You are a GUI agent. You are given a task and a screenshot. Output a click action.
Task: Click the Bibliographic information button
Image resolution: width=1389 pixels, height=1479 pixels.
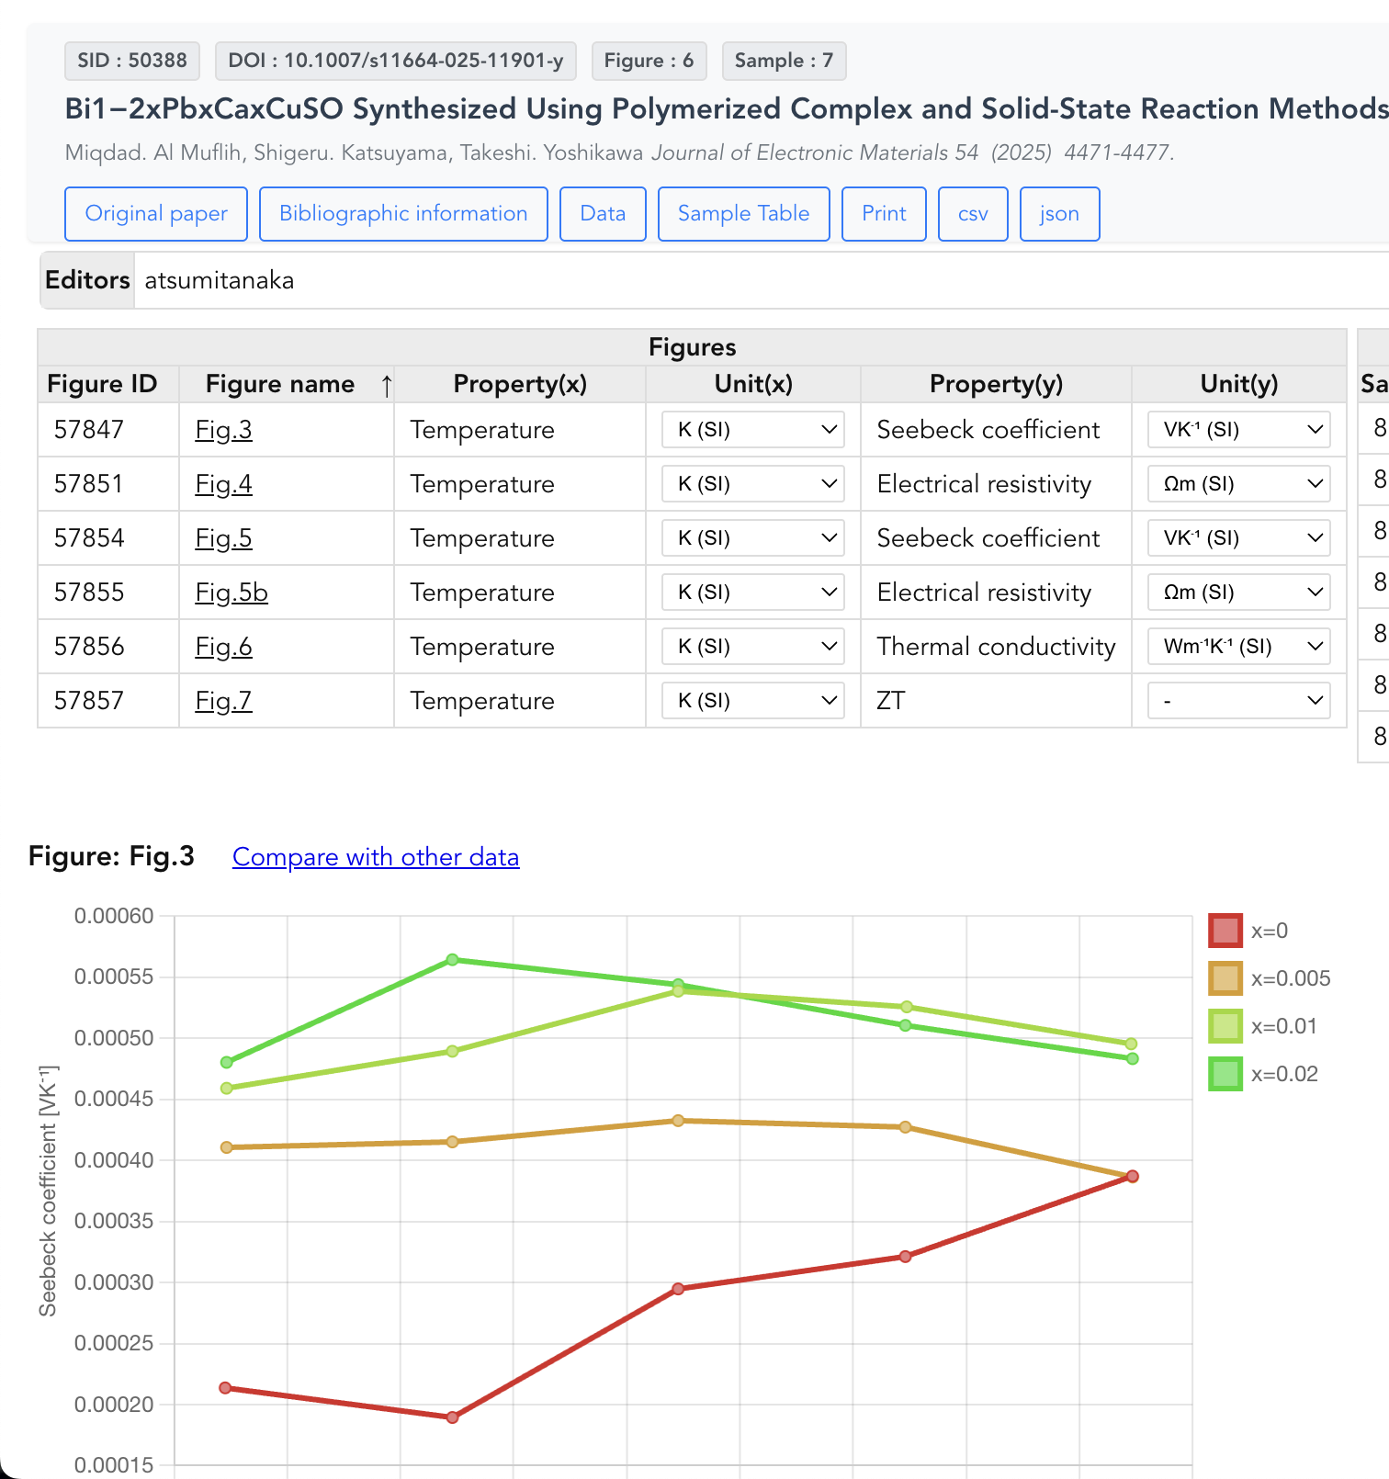[x=403, y=214]
